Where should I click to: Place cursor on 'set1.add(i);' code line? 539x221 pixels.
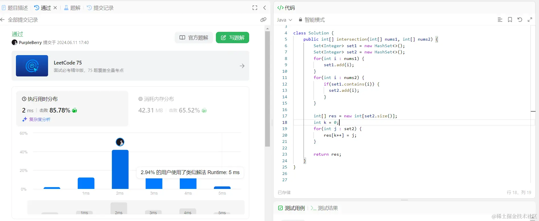pyautogui.click(x=339, y=65)
